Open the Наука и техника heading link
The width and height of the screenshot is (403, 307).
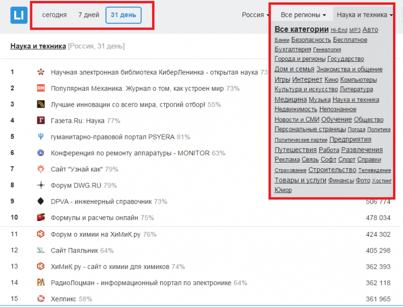pyautogui.click(x=38, y=46)
